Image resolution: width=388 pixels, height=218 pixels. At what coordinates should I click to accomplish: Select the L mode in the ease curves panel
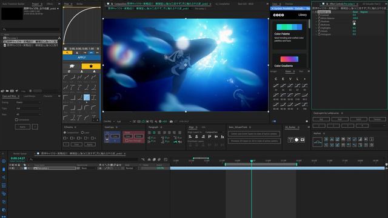click(298, 79)
